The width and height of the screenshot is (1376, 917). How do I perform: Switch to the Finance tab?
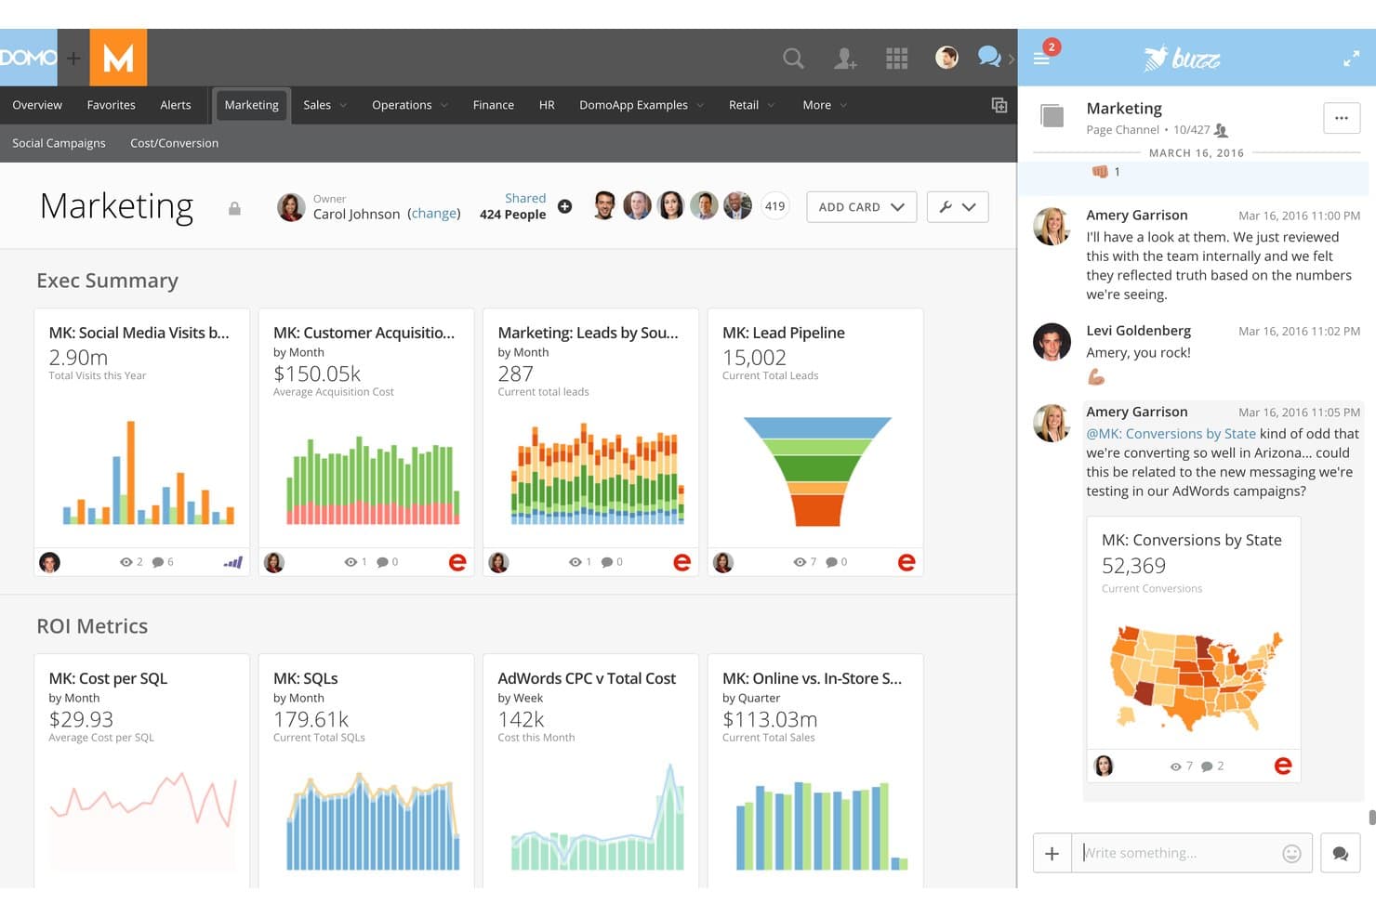[494, 105]
